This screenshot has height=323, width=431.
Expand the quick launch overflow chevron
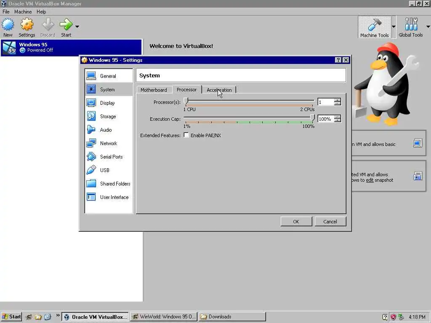58,315
